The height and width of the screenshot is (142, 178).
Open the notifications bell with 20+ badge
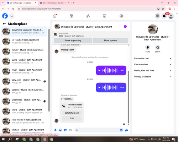coord(164,16)
